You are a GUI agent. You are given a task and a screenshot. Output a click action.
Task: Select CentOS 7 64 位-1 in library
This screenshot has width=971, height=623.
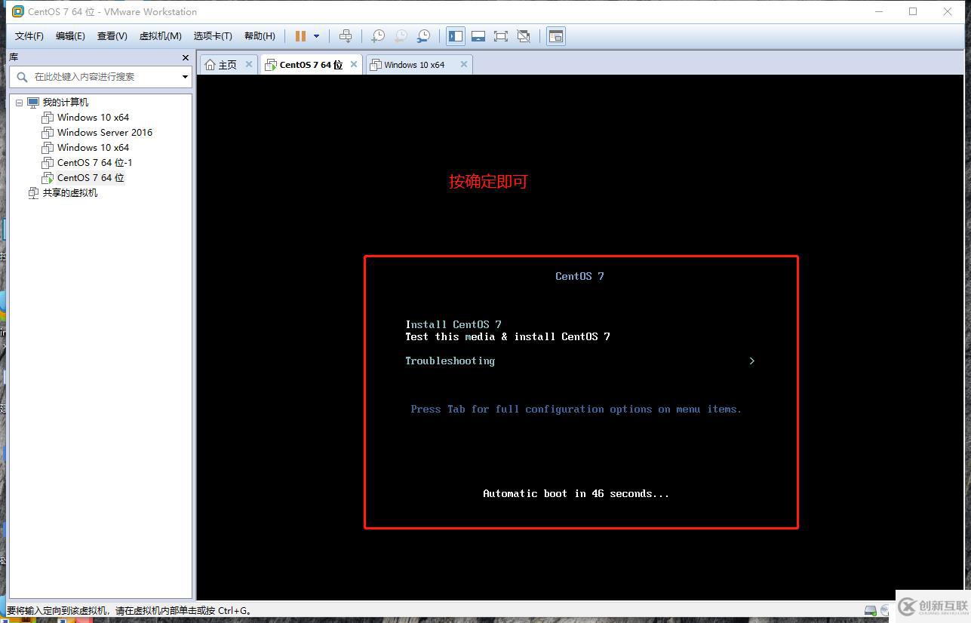coord(94,163)
